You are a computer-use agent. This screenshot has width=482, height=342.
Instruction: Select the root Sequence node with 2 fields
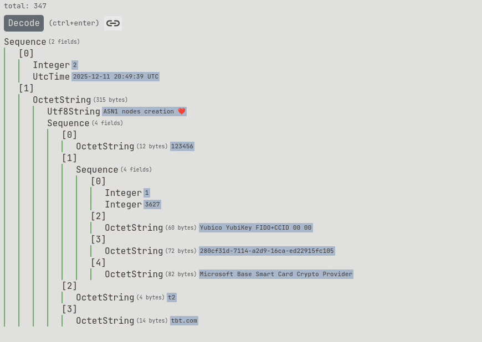[25, 42]
